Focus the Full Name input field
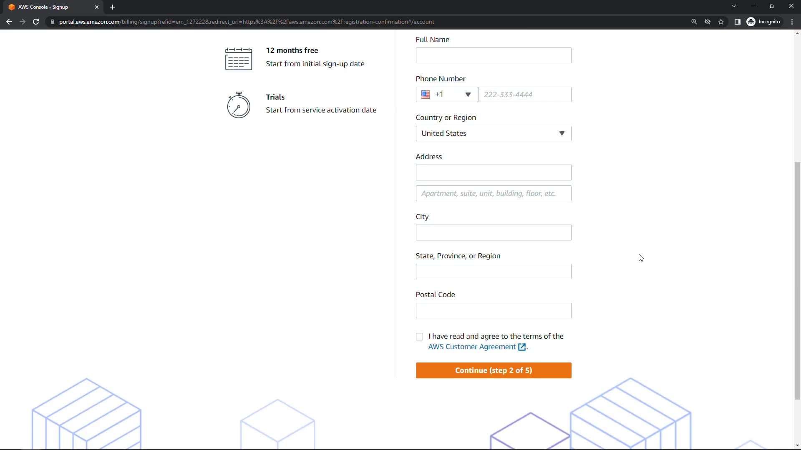The width and height of the screenshot is (801, 450). (x=493, y=55)
